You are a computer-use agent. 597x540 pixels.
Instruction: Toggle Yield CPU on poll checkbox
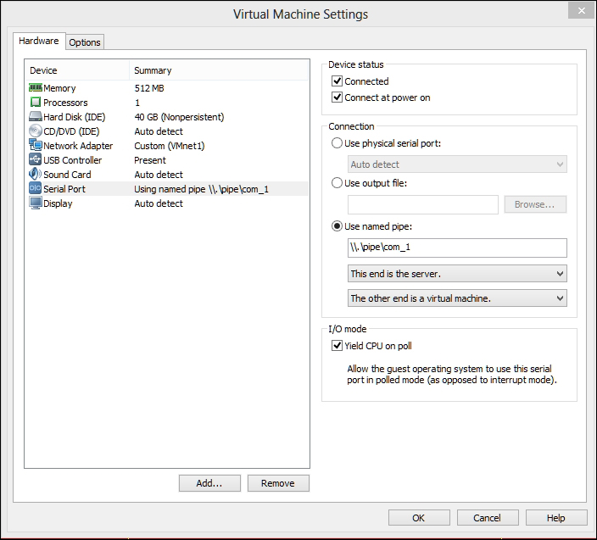(x=337, y=346)
